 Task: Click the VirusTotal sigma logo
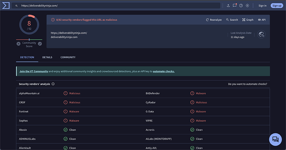click(6, 5)
